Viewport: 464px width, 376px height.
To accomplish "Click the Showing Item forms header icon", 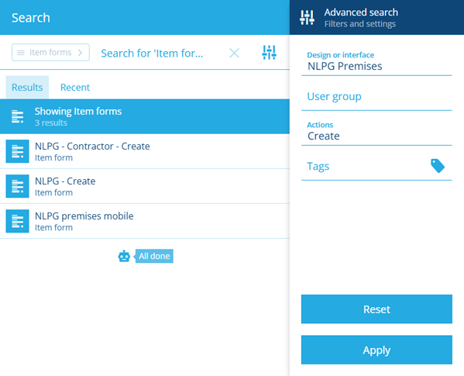I will 18,116.
